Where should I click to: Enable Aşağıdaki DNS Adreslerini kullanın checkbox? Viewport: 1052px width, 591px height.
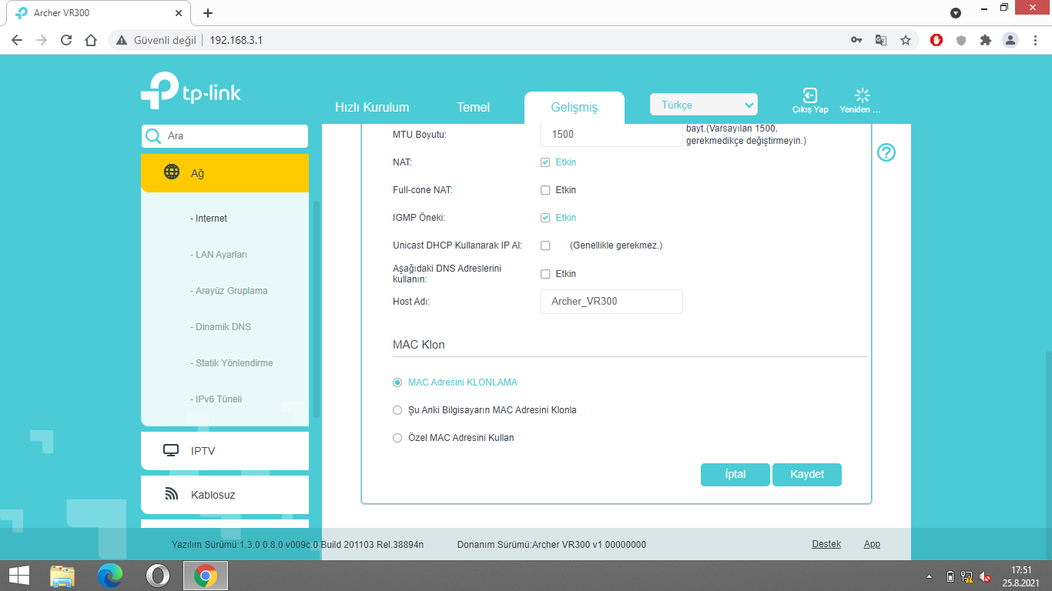pos(545,274)
